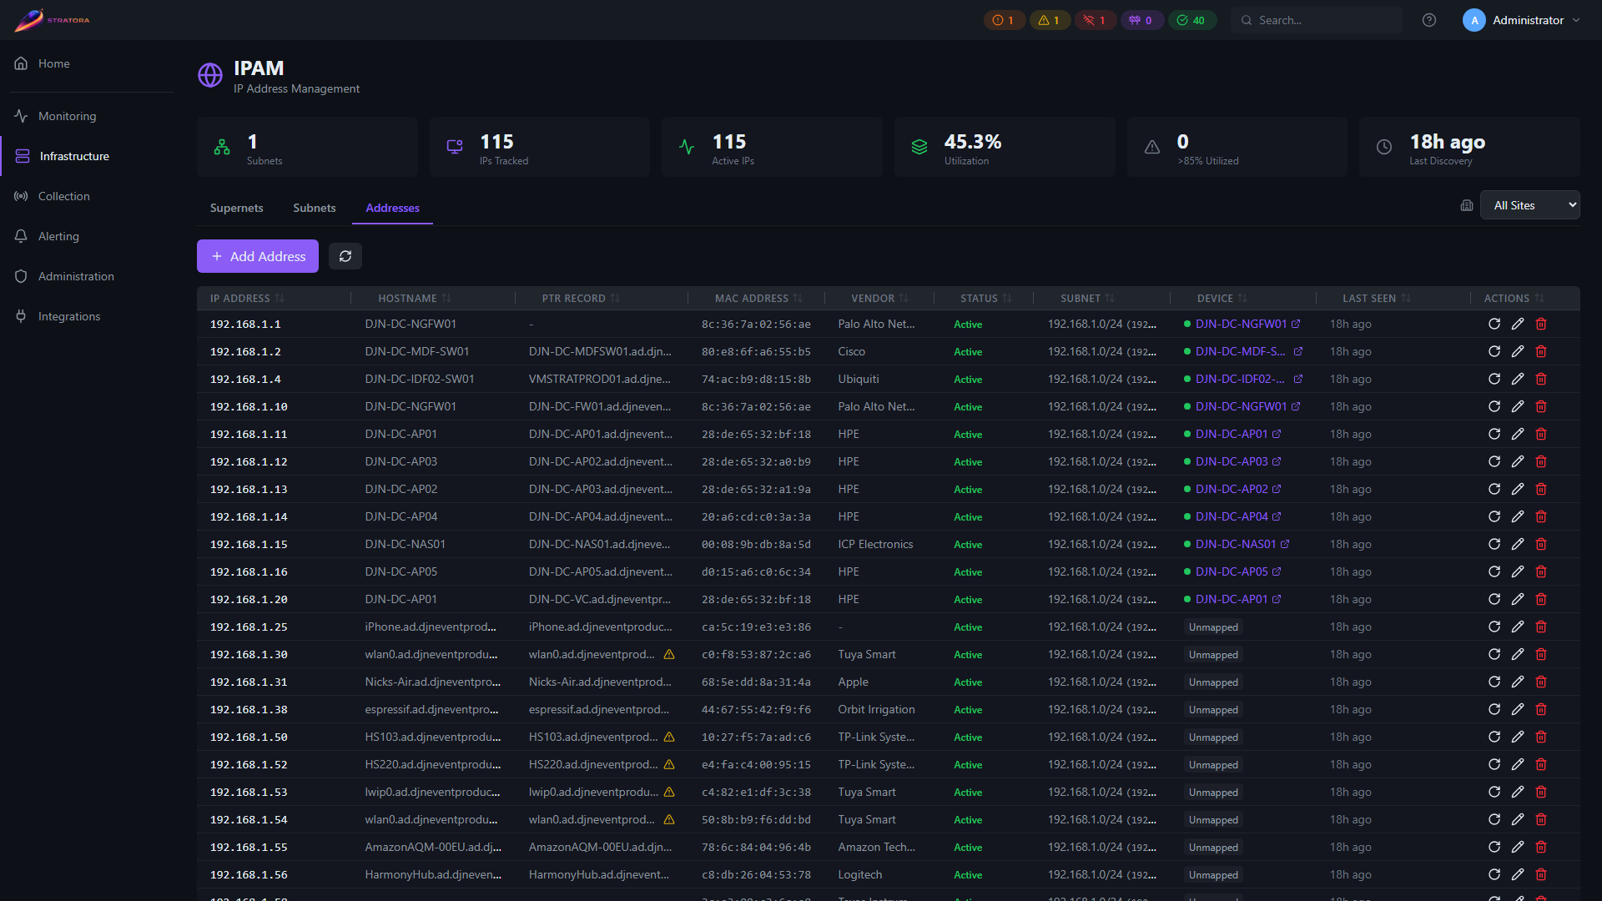Sort by the IP Address column
The width and height of the screenshot is (1602, 901).
(247, 298)
